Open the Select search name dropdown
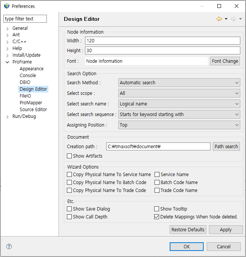This screenshot has height=257, width=246. (179, 104)
